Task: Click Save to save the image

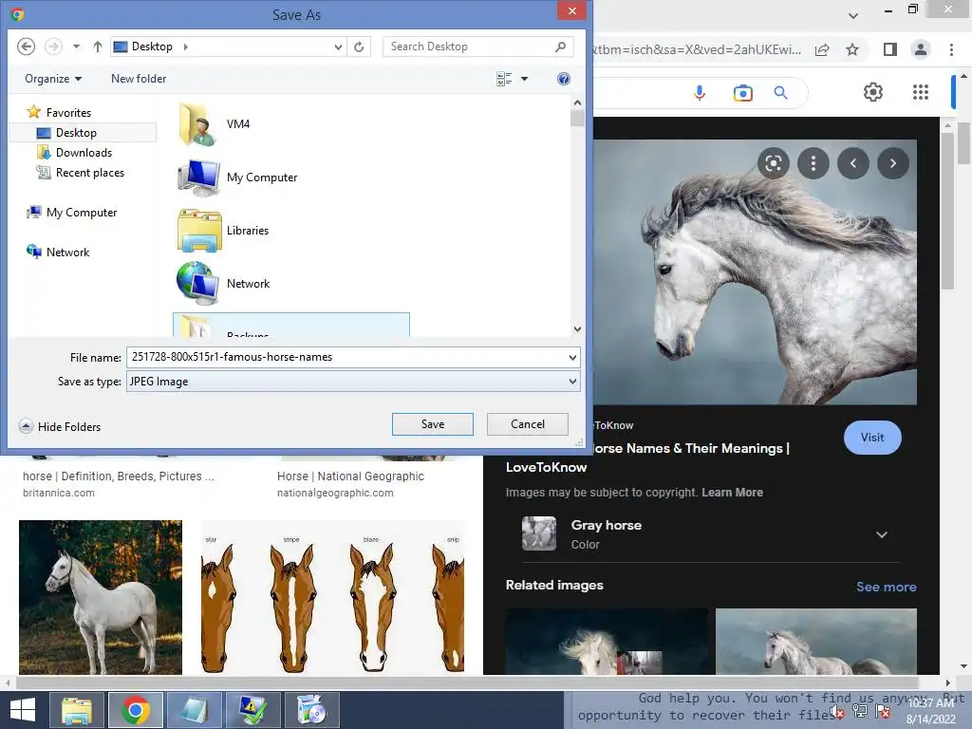Action: tap(433, 424)
